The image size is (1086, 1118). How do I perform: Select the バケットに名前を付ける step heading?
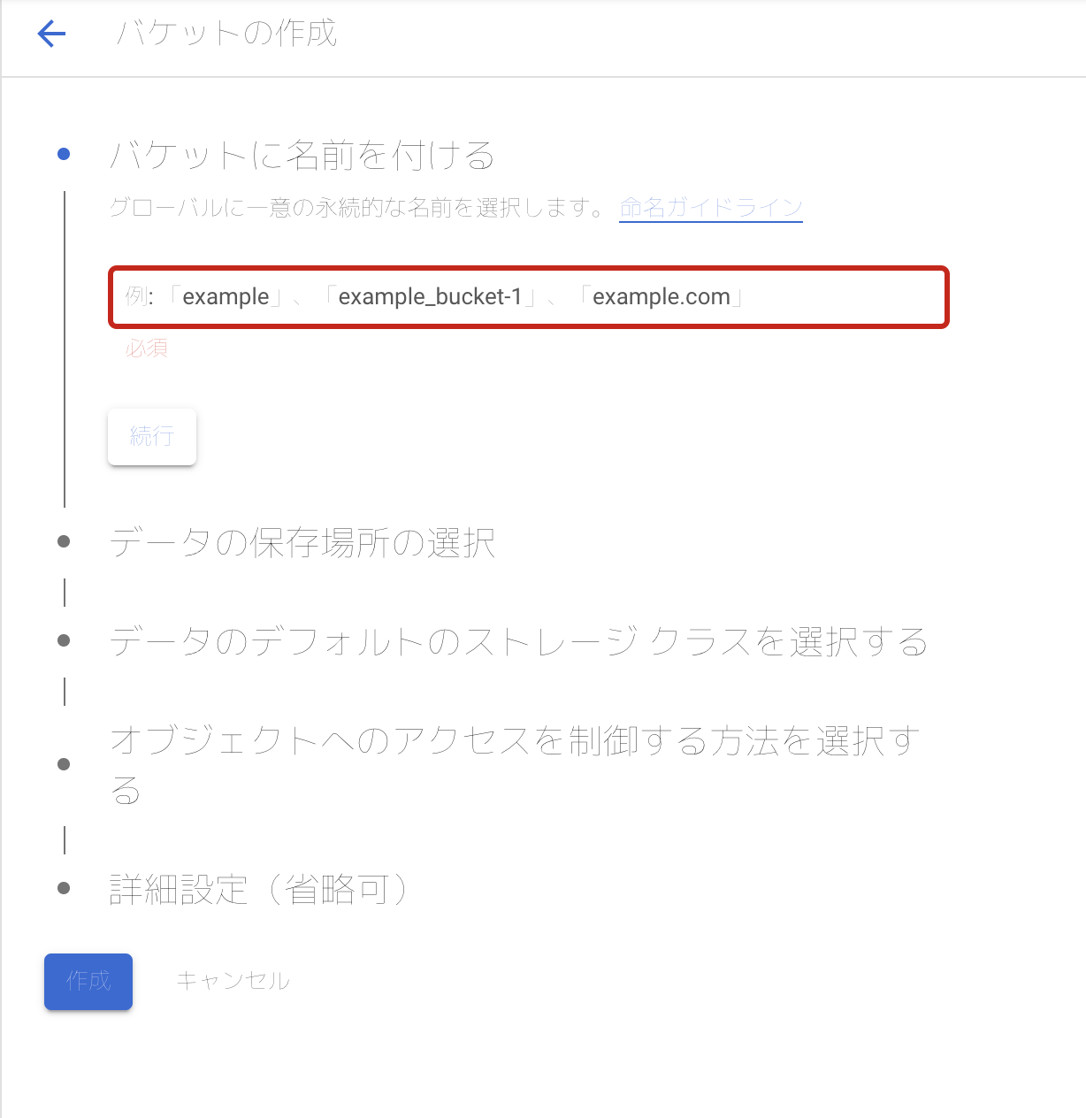(302, 155)
